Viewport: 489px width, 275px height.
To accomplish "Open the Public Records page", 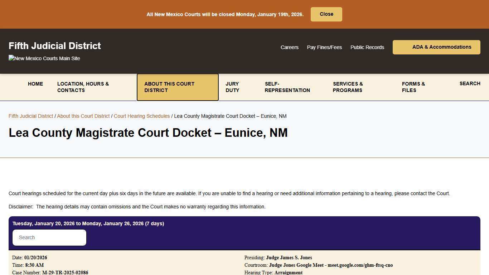I will [367, 47].
